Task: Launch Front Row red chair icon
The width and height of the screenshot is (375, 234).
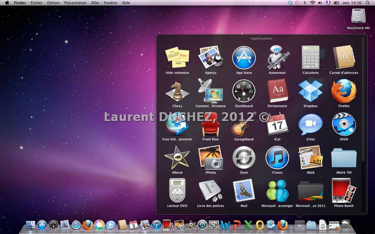Action: [x=211, y=124]
